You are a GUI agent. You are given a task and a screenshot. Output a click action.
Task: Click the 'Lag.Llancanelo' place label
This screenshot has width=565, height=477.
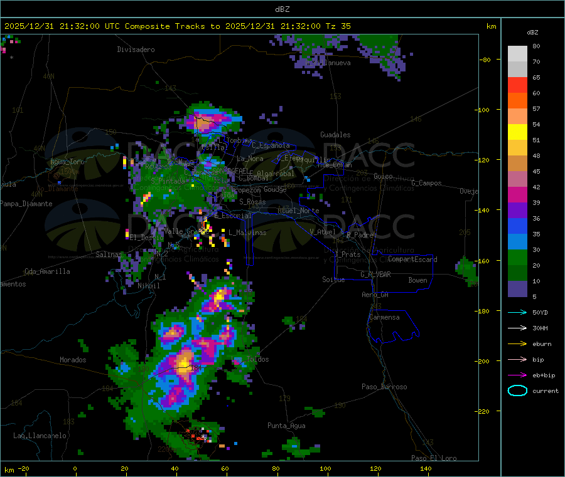[x=40, y=436]
